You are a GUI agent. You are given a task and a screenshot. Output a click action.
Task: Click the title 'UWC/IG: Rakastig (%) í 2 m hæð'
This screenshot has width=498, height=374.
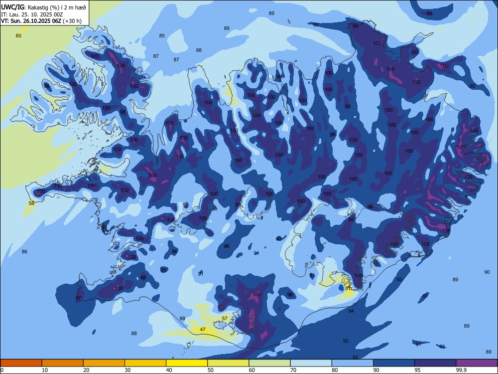coord(43,6)
